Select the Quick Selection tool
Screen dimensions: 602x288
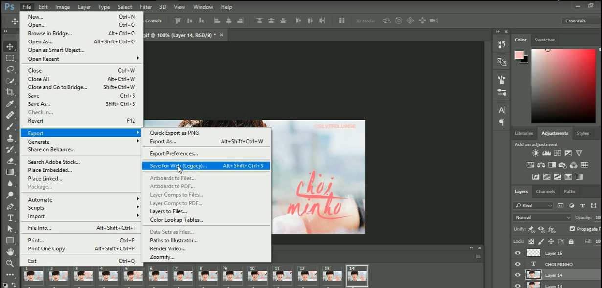10,81
